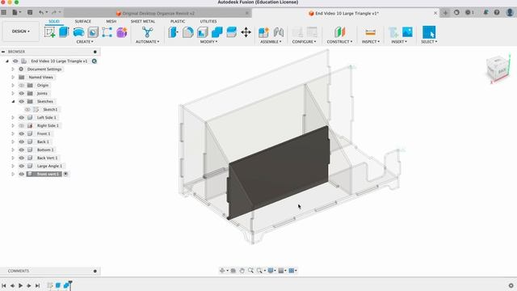Pick the Combine tool icon
The height and width of the screenshot is (291, 517).
click(x=217, y=32)
